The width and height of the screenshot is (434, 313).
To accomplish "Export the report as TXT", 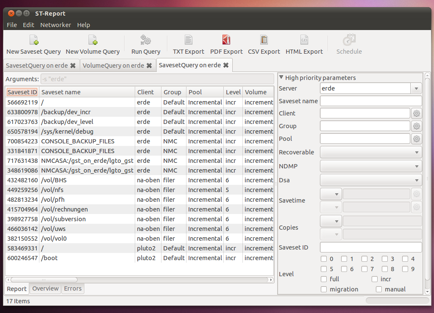I will pos(189,40).
